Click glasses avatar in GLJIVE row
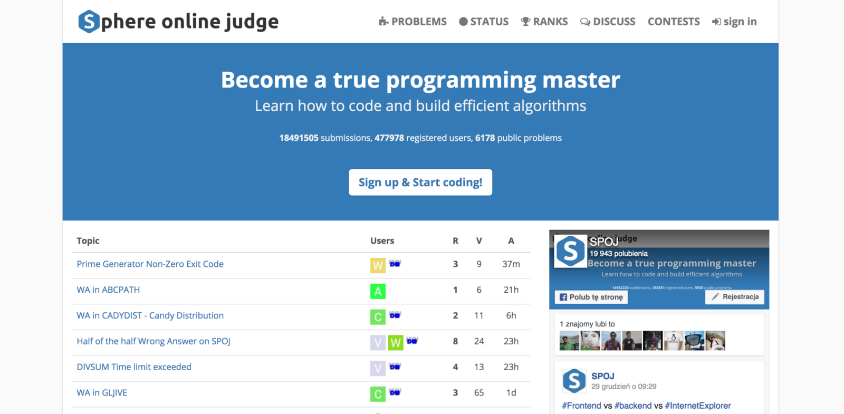This screenshot has width=844, height=414. tap(395, 392)
